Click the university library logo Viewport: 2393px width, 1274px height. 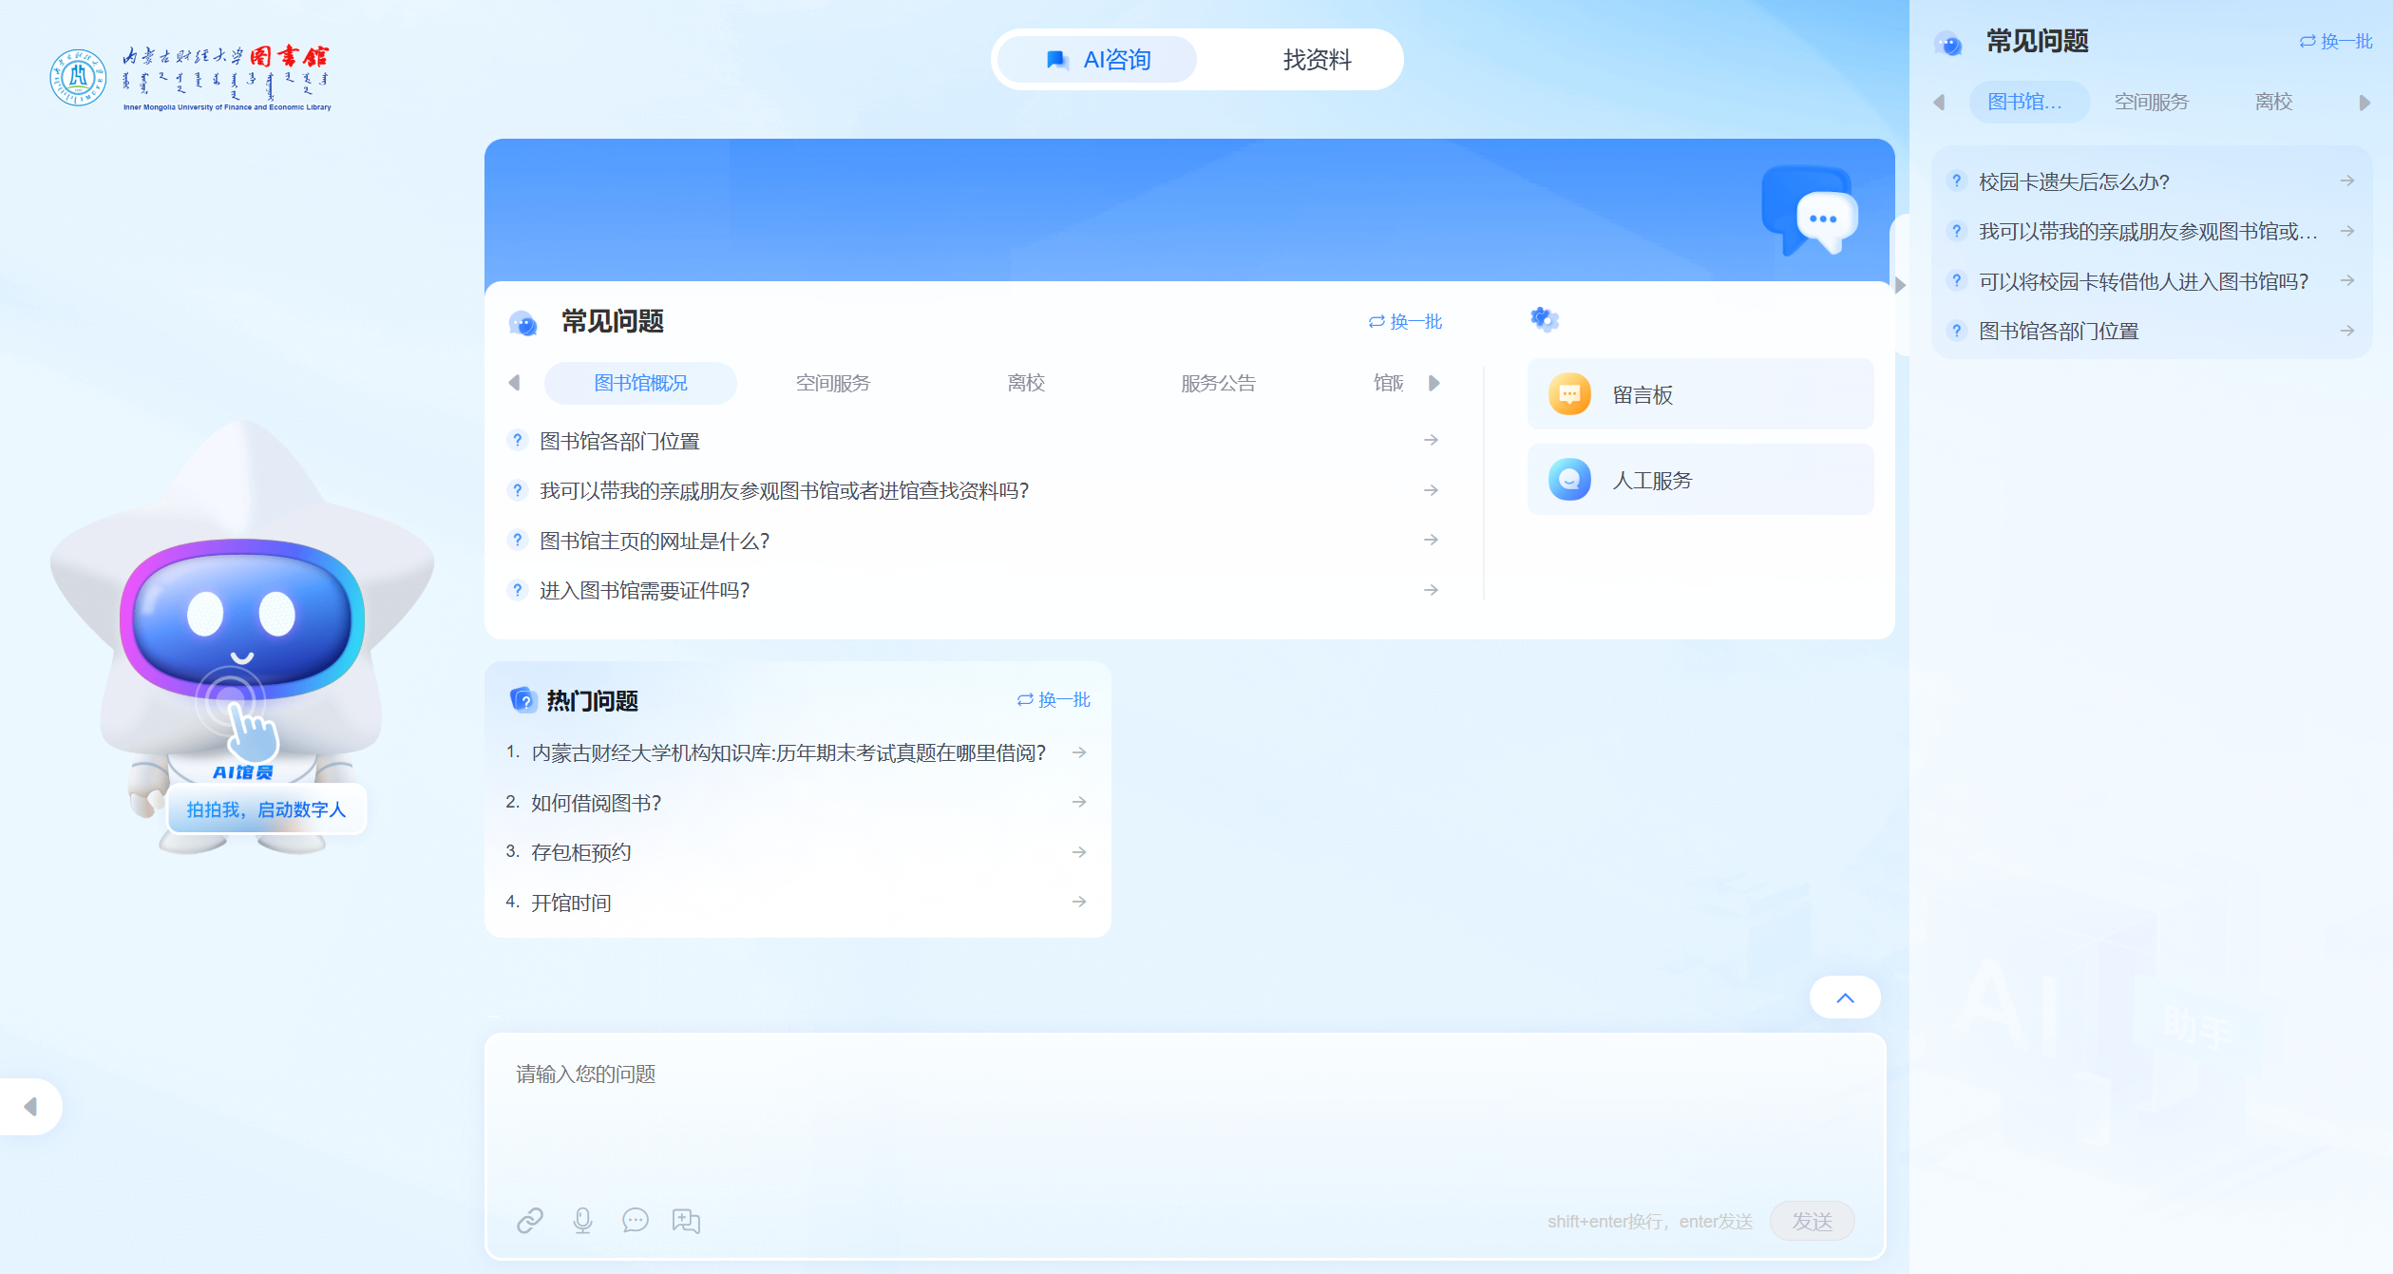tap(190, 78)
